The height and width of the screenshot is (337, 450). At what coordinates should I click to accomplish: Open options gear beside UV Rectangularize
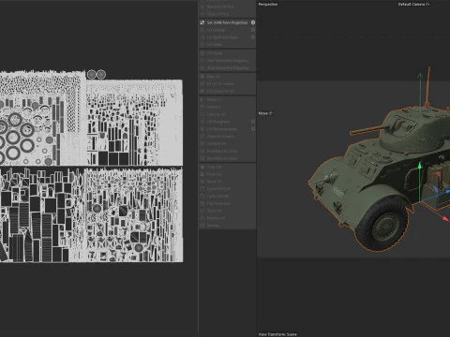[x=253, y=128]
